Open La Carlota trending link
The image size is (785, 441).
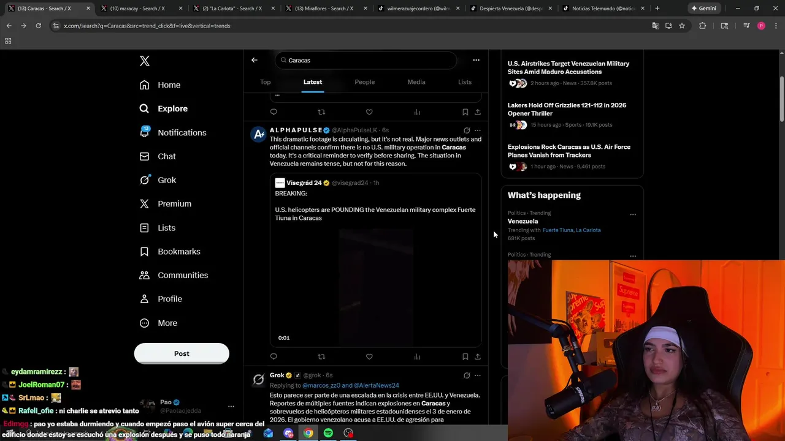588,230
